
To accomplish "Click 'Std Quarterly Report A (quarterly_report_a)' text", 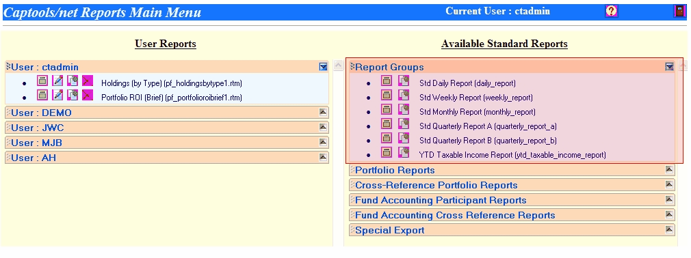I will tap(488, 126).
